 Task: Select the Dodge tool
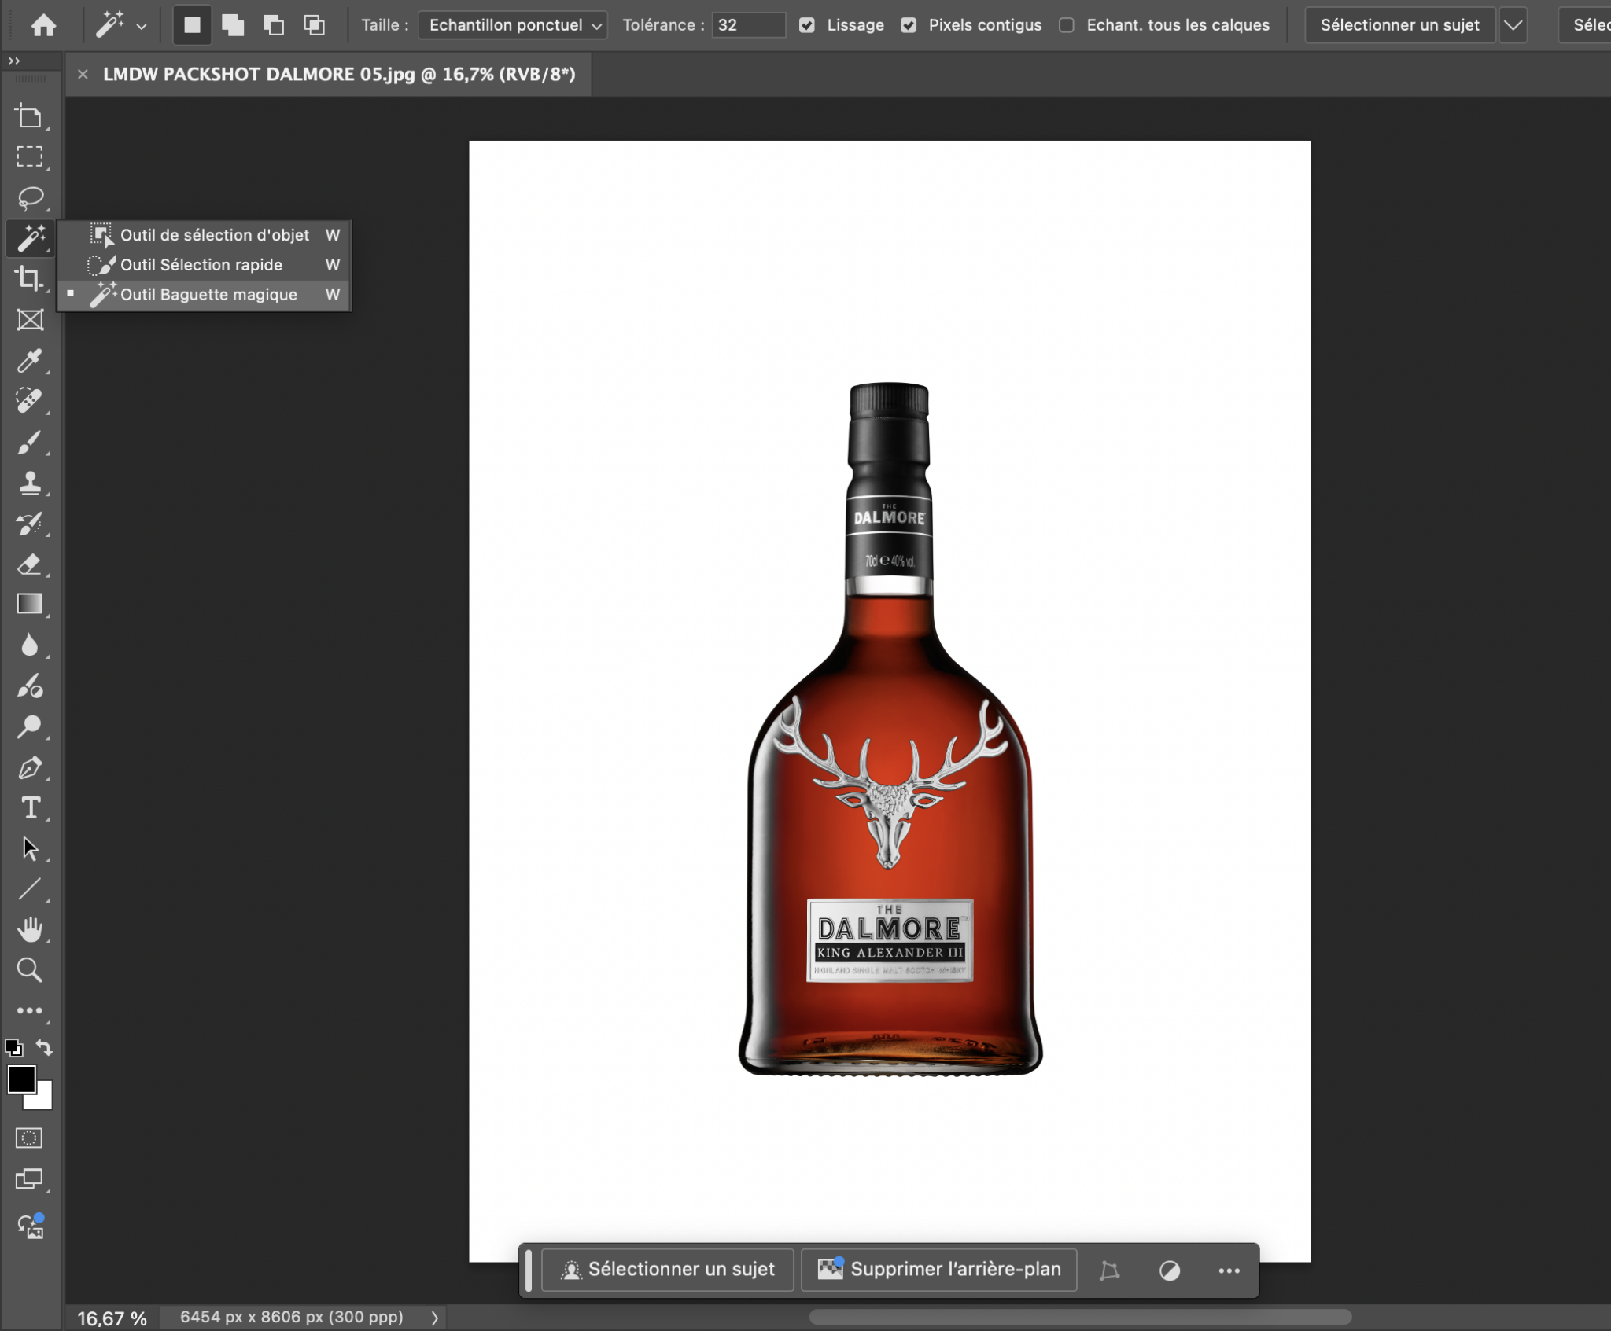(30, 726)
